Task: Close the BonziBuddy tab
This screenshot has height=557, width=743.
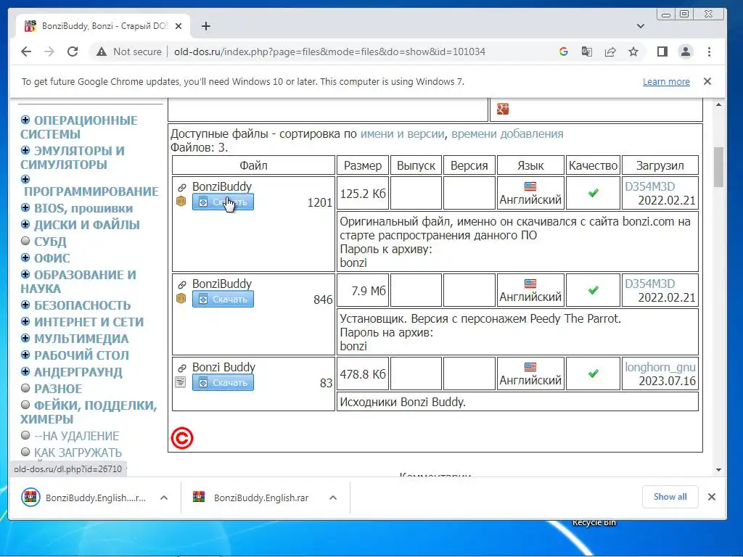Action: [x=178, y=26]
